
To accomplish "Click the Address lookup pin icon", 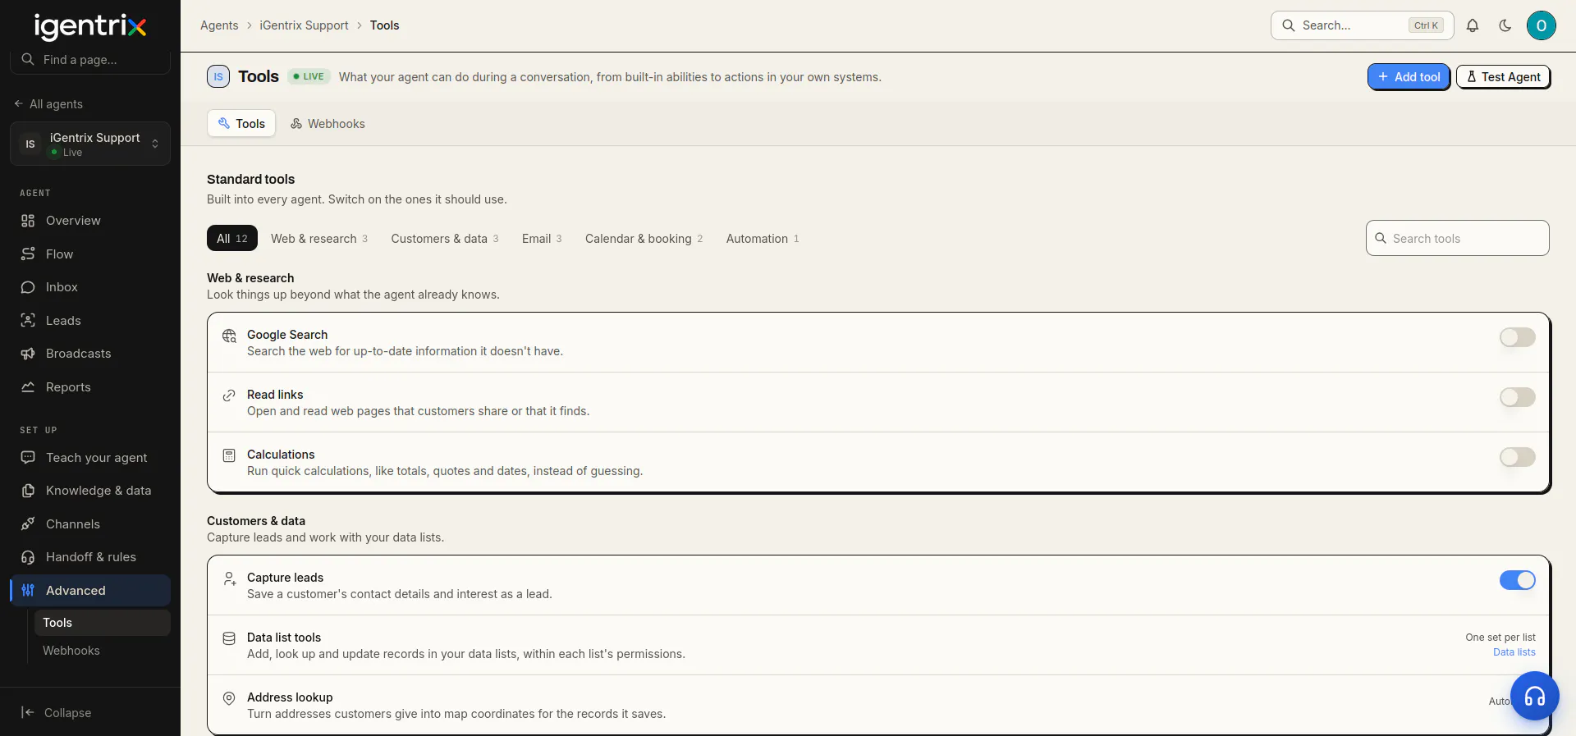I will point(229,698).
